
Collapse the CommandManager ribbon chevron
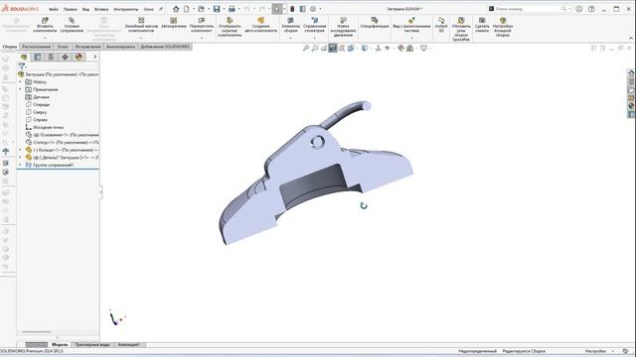pos(631,38)
